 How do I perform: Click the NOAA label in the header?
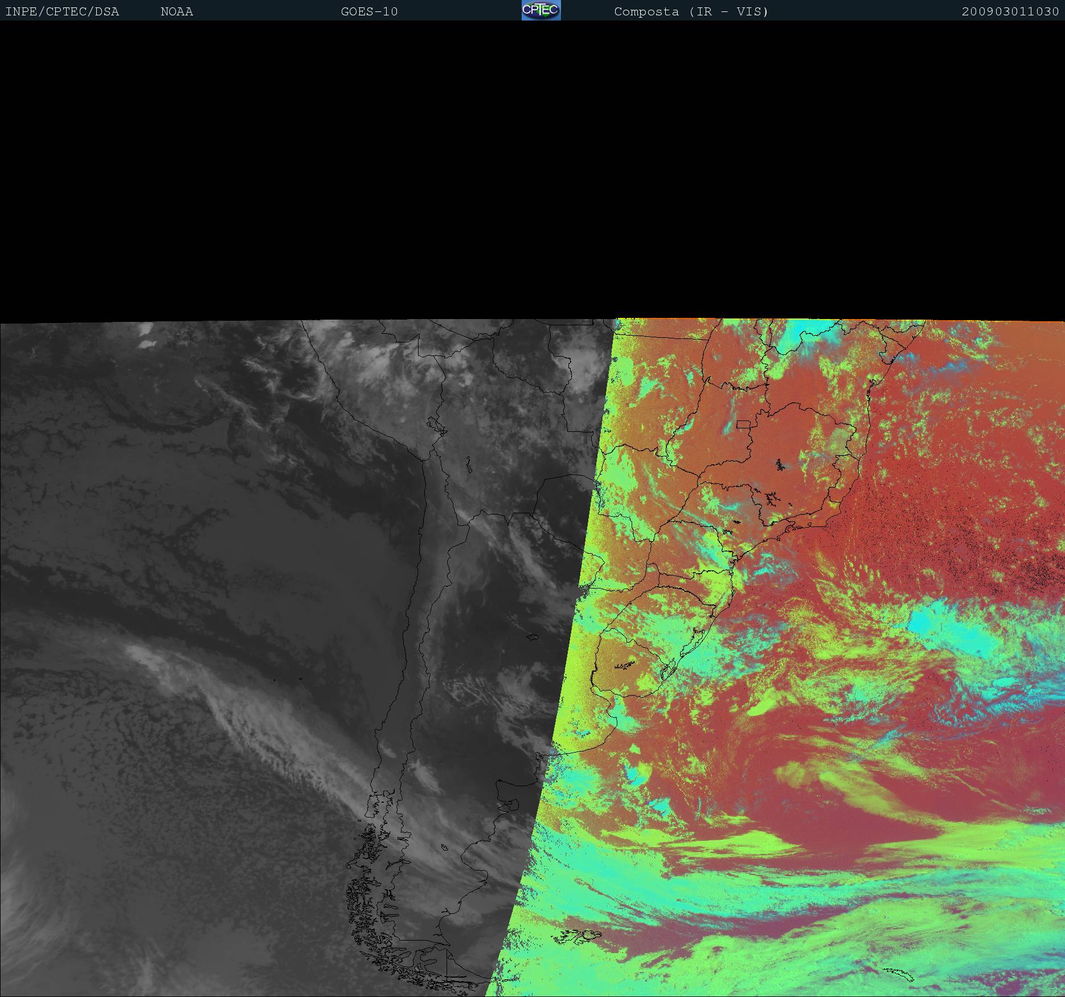click(x=177, y=11)
